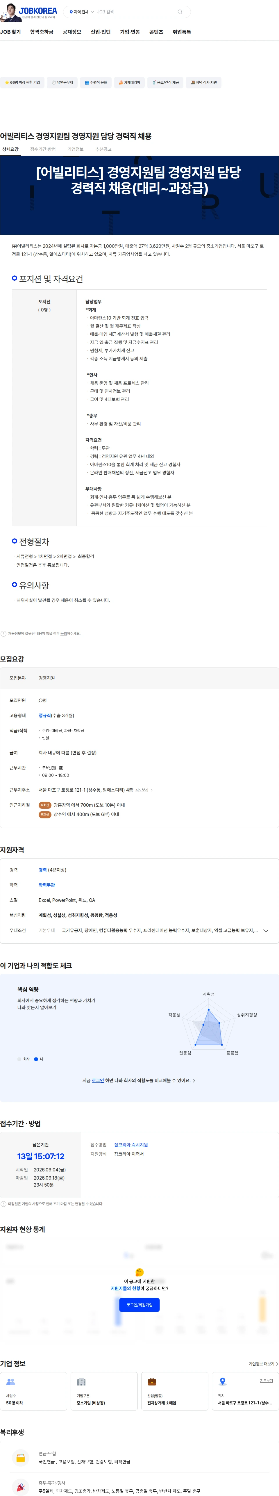Click the 회사 legend marker
The height and width of the screenshot is (1496, 279).
click(19, 1059)
